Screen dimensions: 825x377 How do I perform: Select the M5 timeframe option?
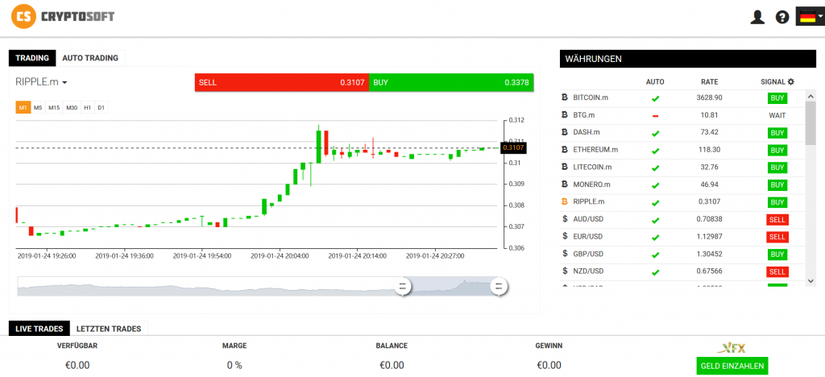(38, 107)
